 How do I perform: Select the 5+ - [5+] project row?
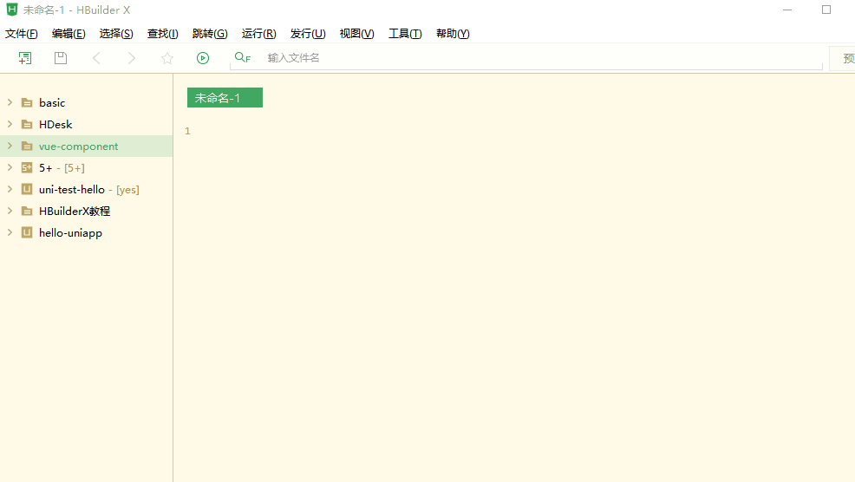tap(86, 168)
